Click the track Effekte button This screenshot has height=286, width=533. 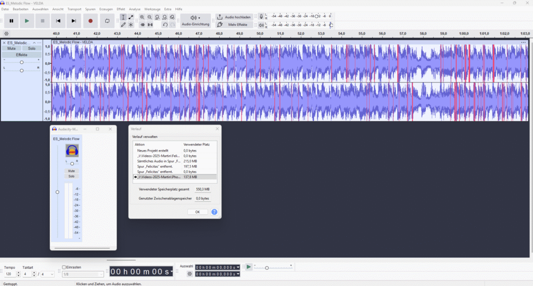[22, 55]
